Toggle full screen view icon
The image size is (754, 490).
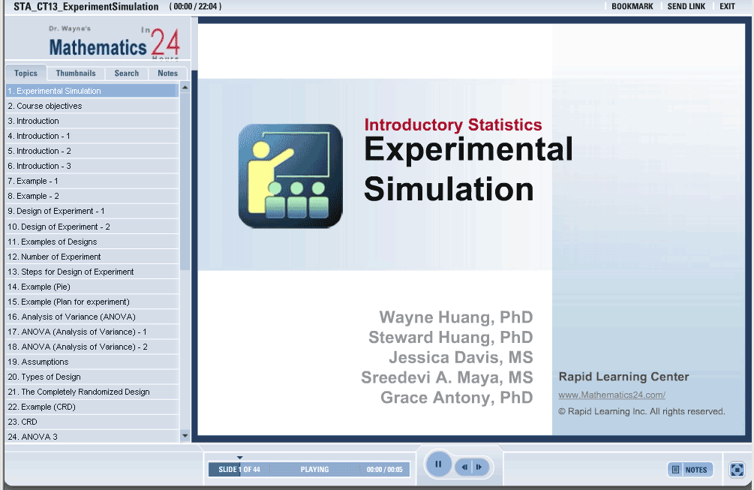[737, 469]
